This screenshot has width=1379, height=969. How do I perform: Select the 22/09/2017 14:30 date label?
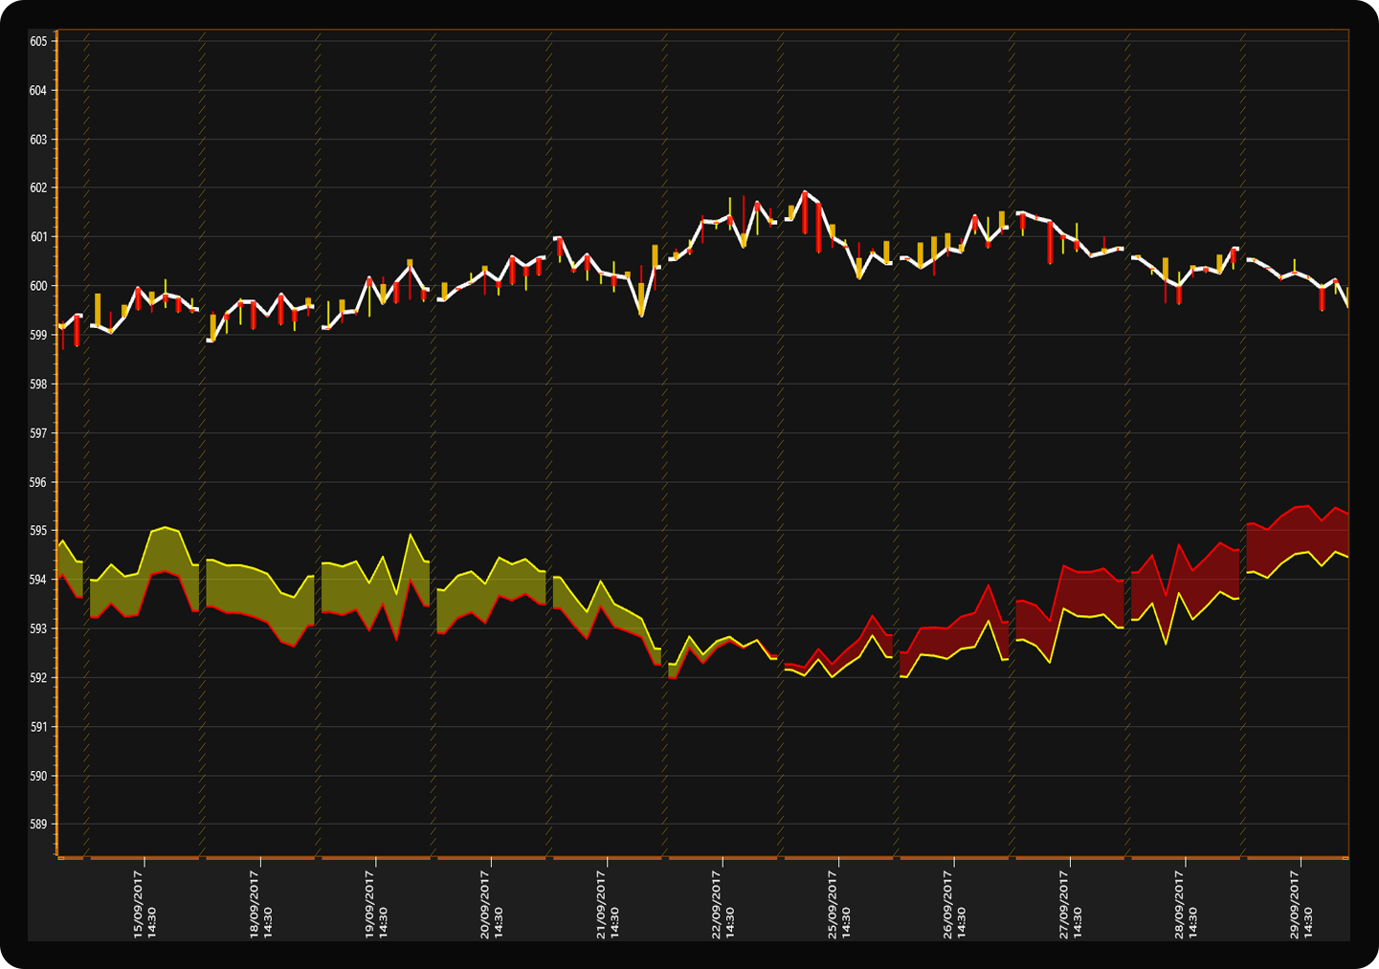(x=723, y=904)
